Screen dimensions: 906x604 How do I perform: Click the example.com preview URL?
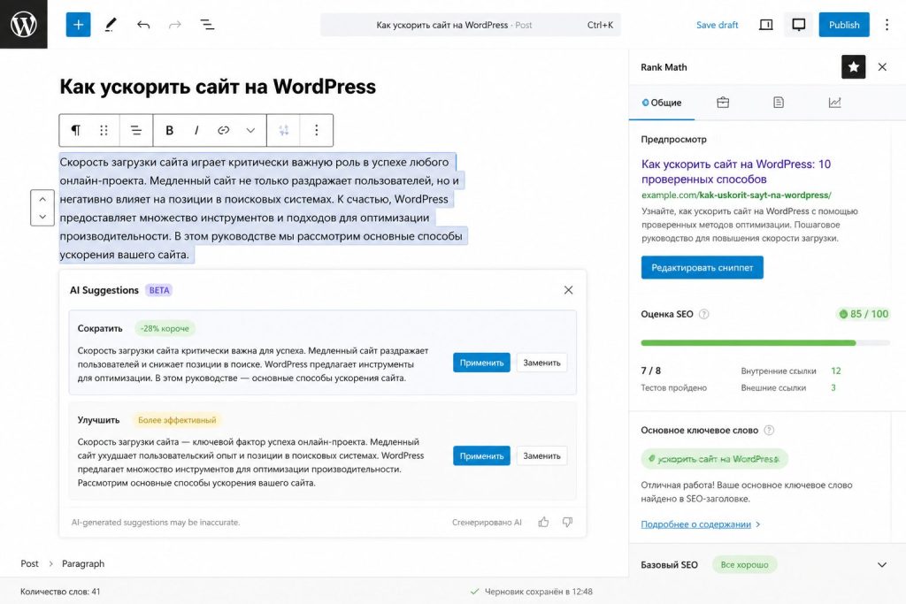pos(736,195)
